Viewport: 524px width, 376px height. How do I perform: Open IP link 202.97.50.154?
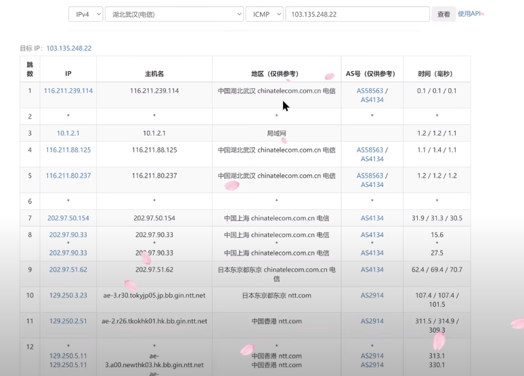click(x=68, y=218)
